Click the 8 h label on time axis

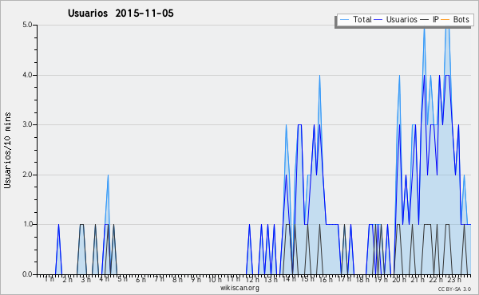177,279
